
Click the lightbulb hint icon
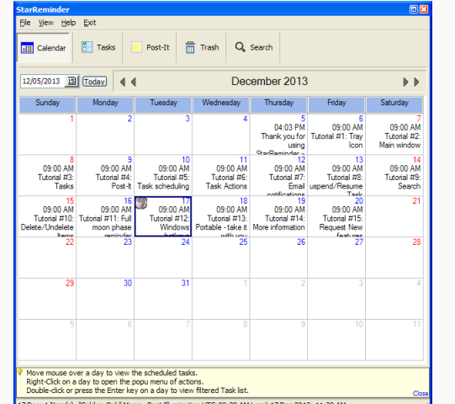point(20,372)
